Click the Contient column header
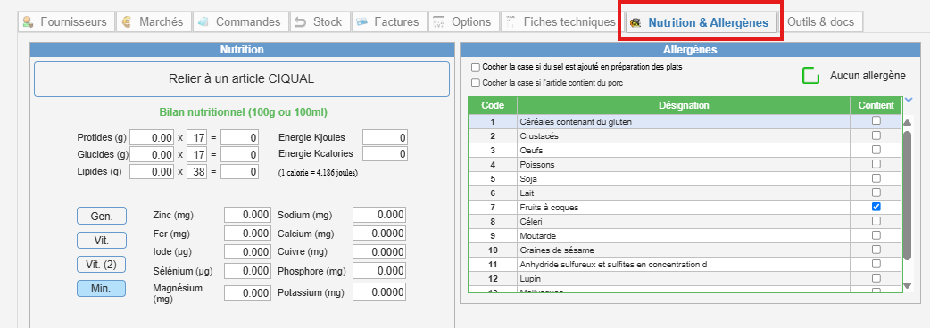 (876, 105)
